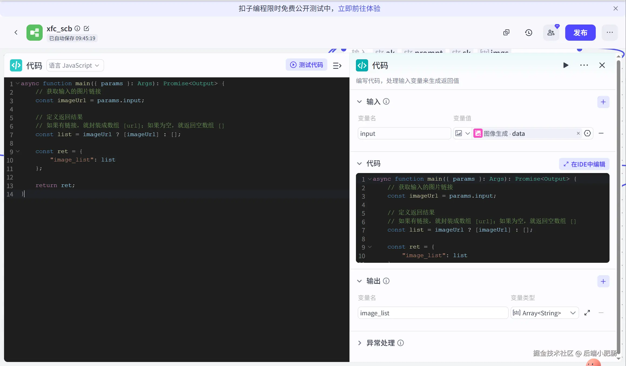Screen dimensions: 626x366
Task: Click the 发布 publish button
Action: tap(580, 33)
